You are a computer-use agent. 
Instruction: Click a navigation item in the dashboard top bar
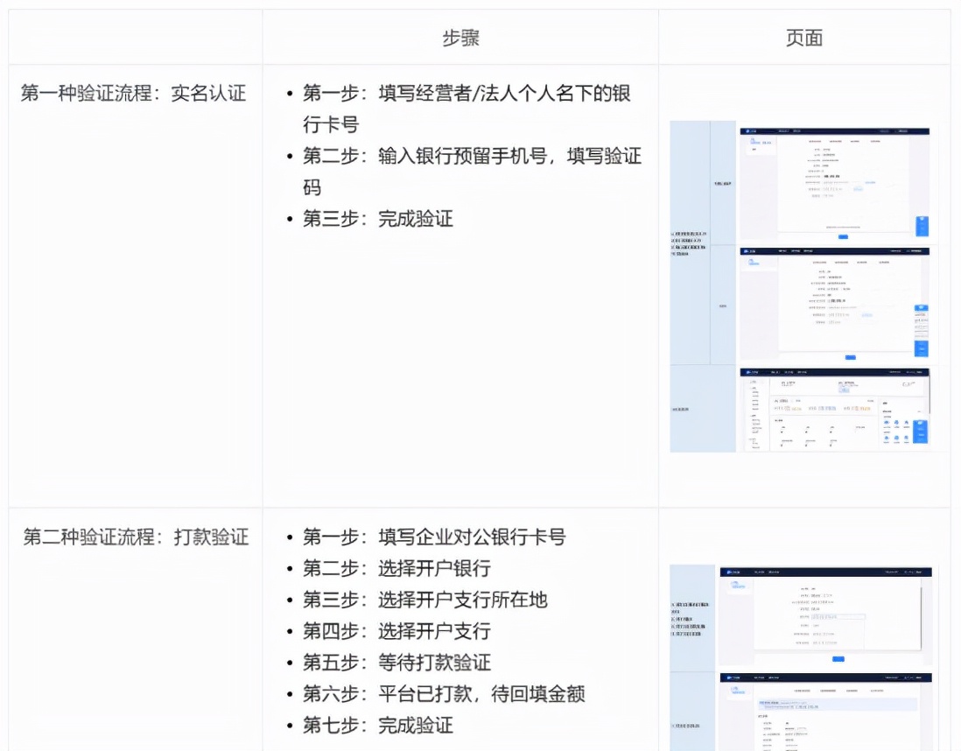(788, 372)
